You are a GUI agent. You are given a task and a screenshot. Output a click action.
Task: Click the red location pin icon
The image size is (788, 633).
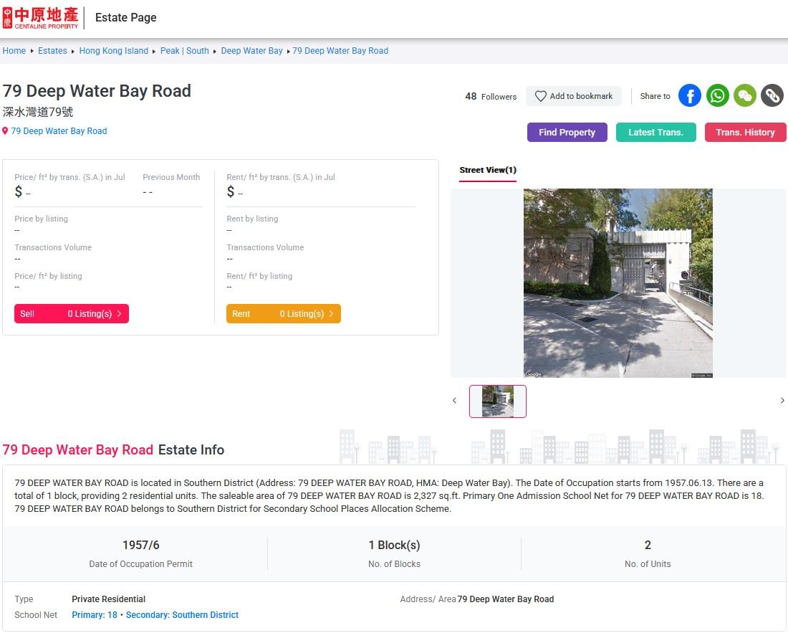click(x=5, y=131)
